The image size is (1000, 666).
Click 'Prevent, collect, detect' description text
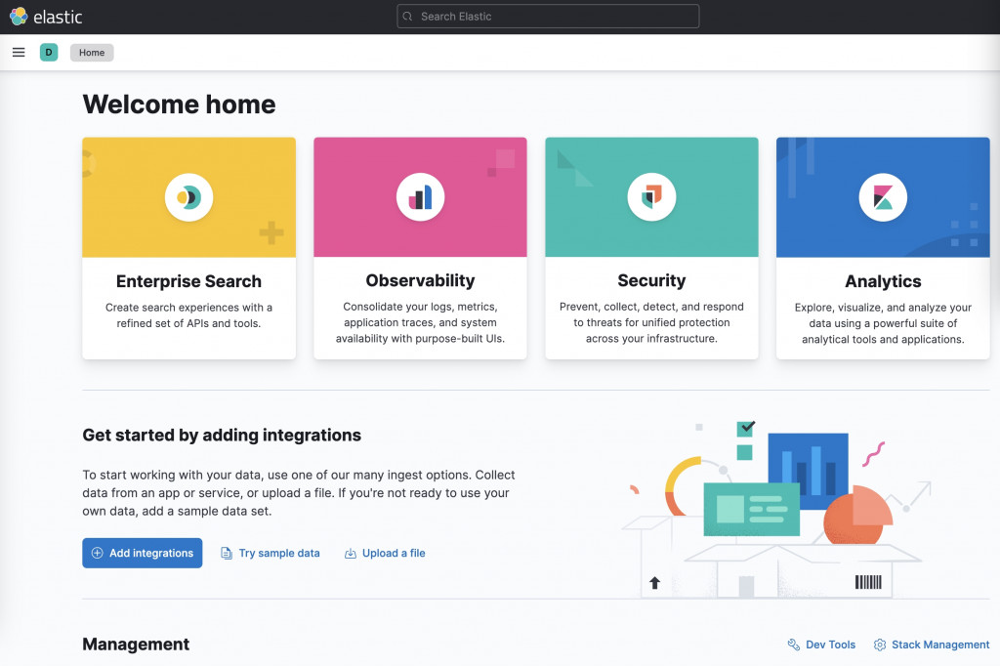coord(651,322)
